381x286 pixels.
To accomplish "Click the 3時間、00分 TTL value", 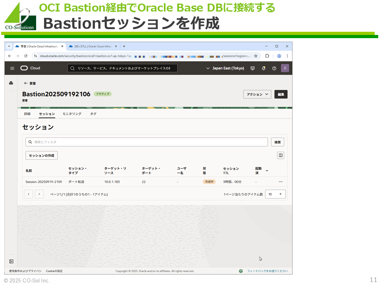I will 232,182.
